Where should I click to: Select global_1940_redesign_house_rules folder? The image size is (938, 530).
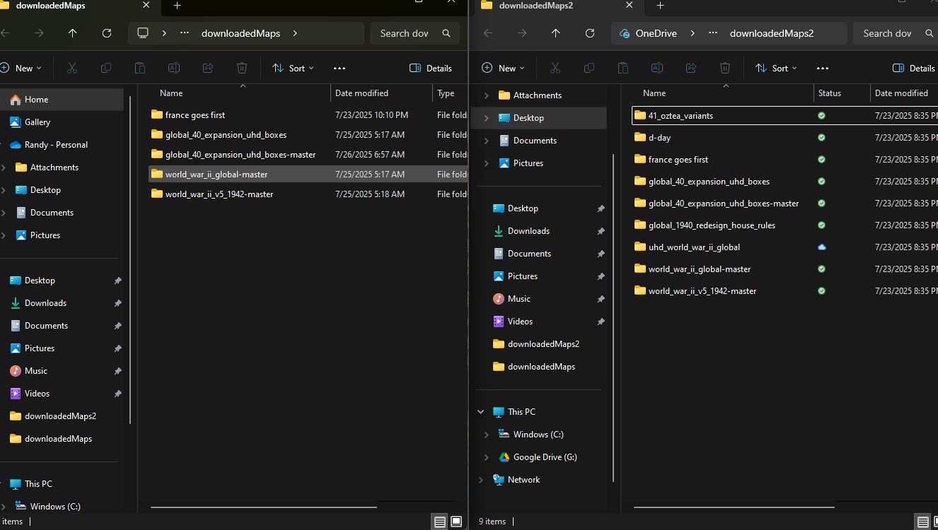click(785, 225)
